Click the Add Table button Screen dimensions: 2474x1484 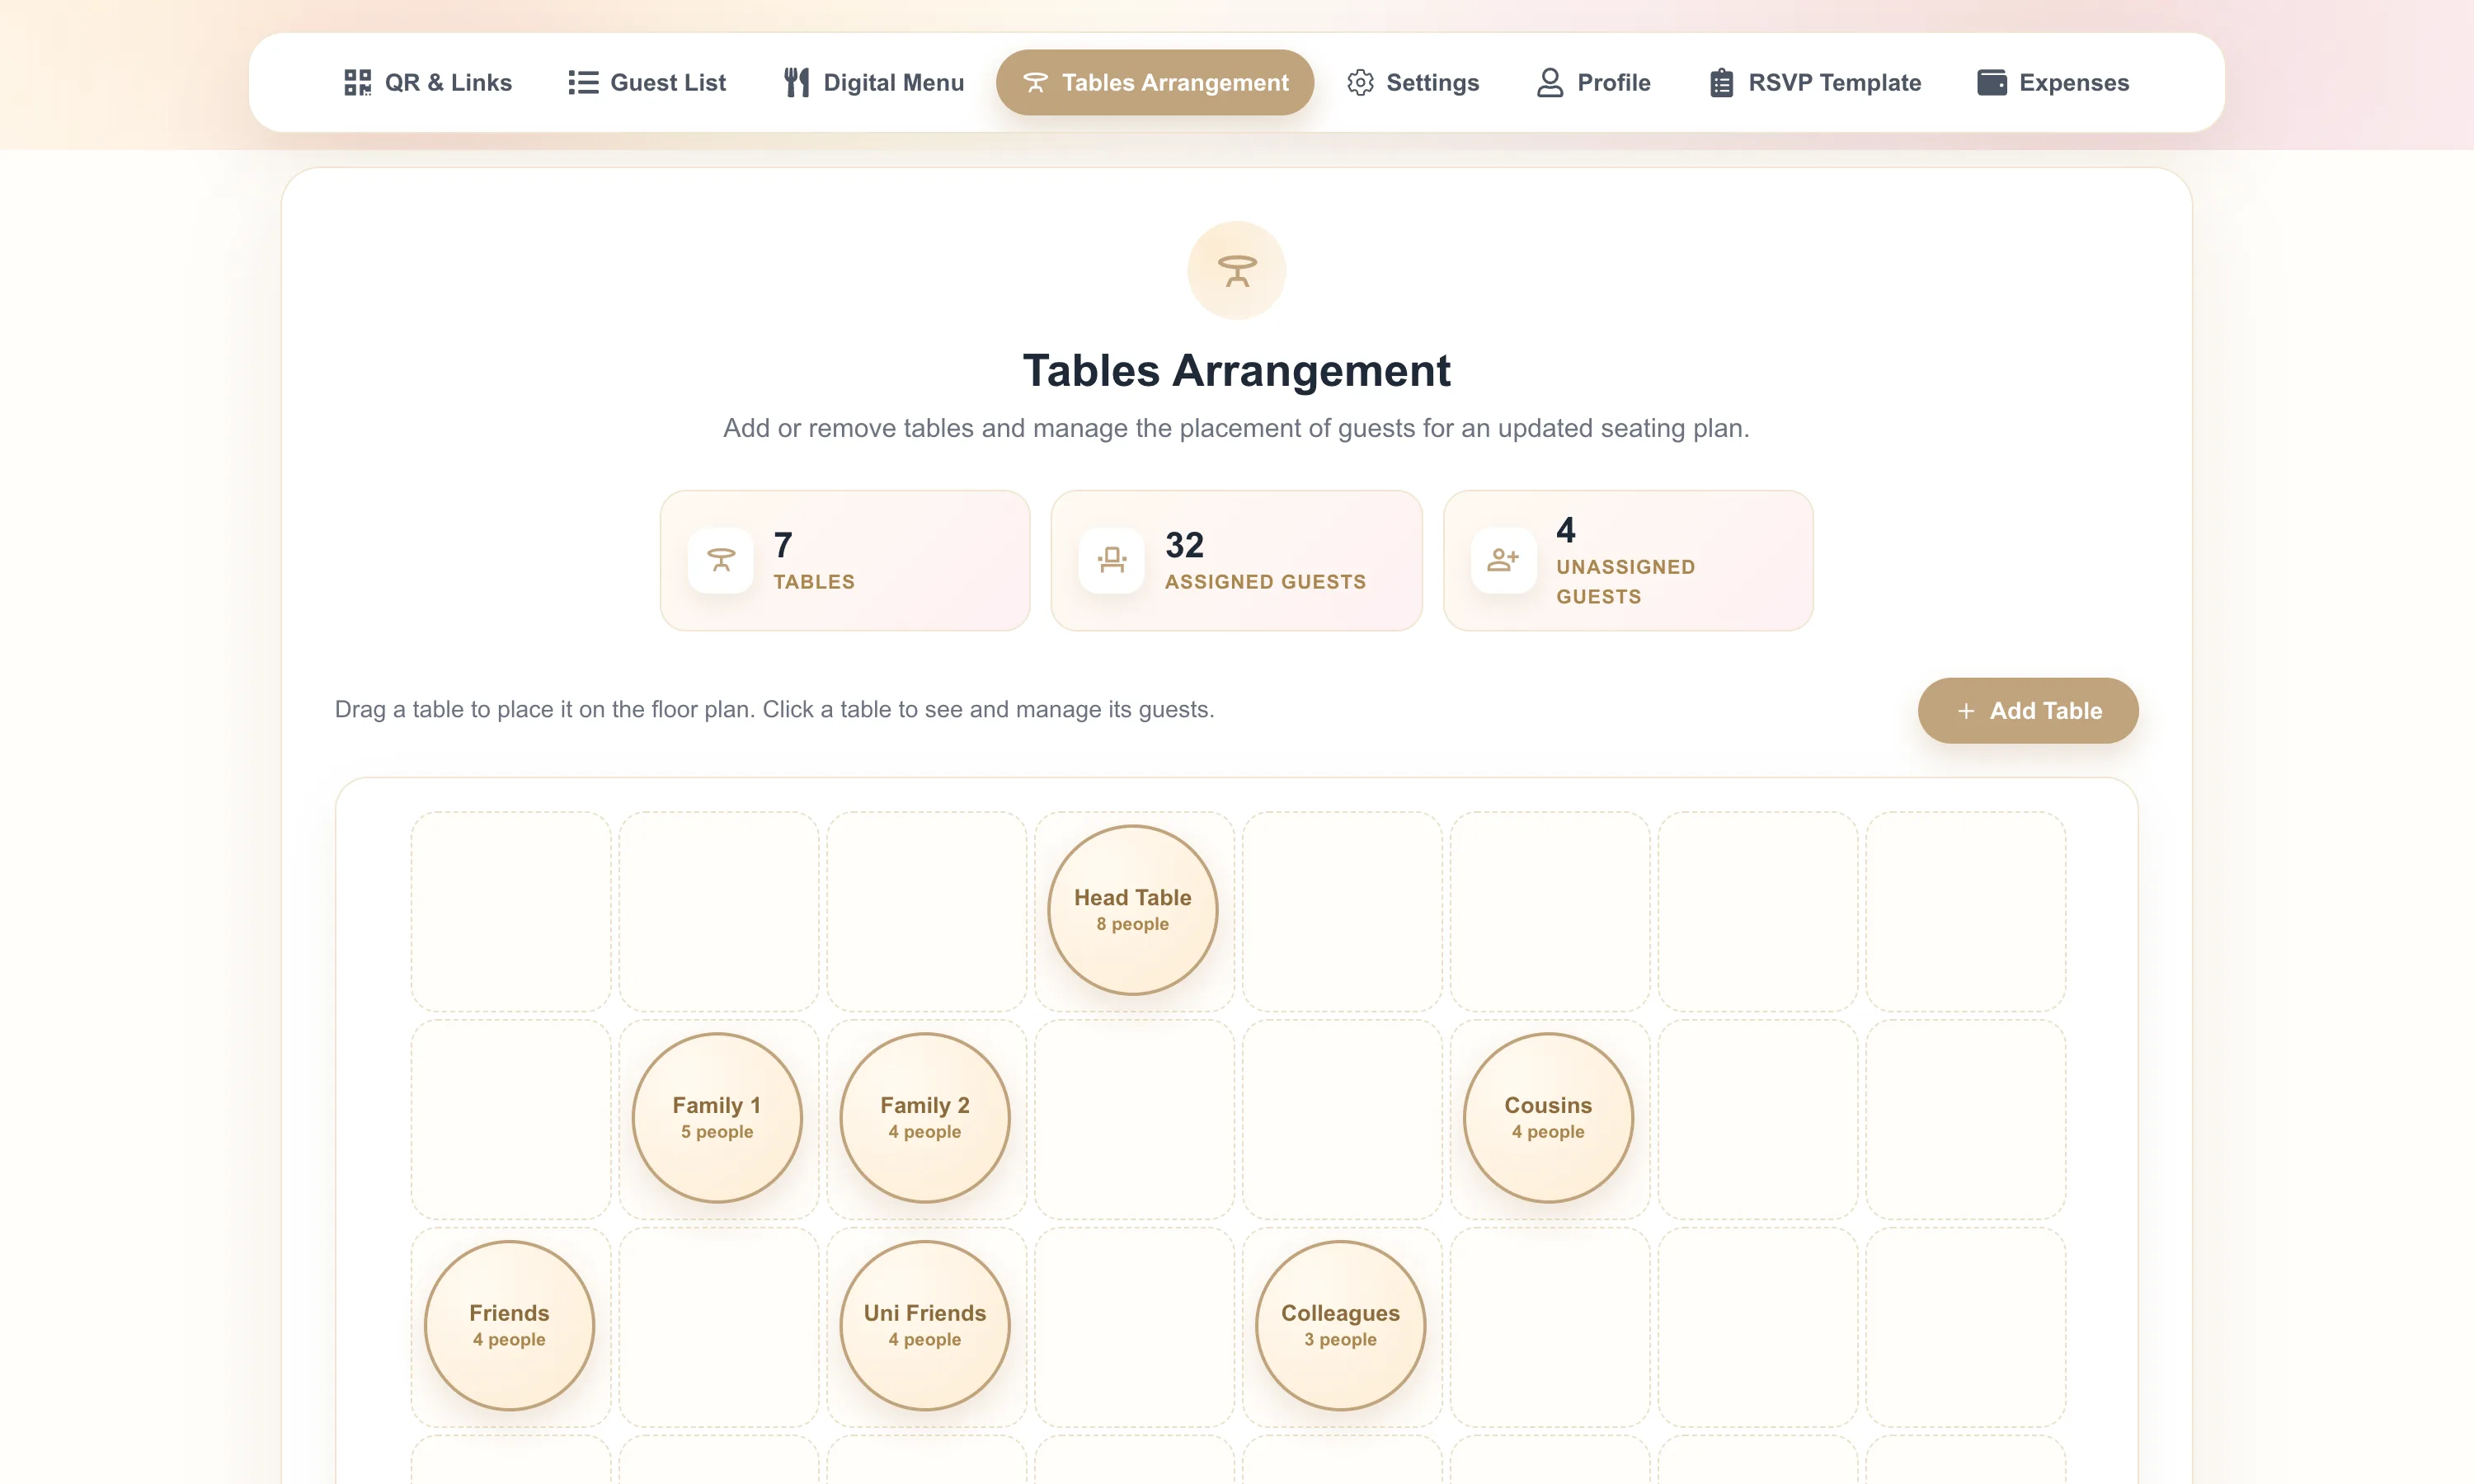(2028, 710)
